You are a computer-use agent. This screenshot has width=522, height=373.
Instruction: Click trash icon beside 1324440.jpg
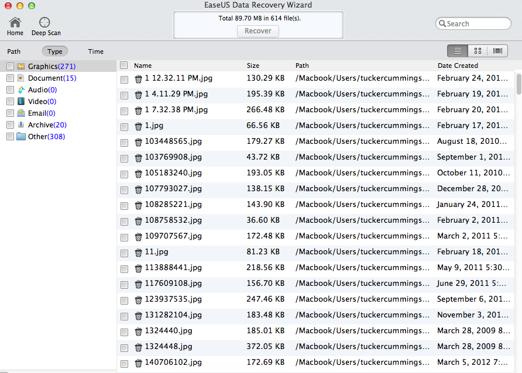pyautogui.click(x=139, y=331)
